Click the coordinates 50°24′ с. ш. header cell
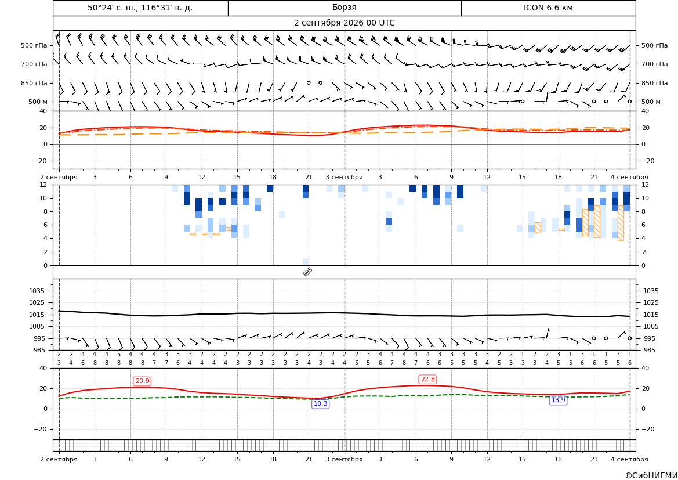This screenshot has height=480, width=678. click(140, 8)
